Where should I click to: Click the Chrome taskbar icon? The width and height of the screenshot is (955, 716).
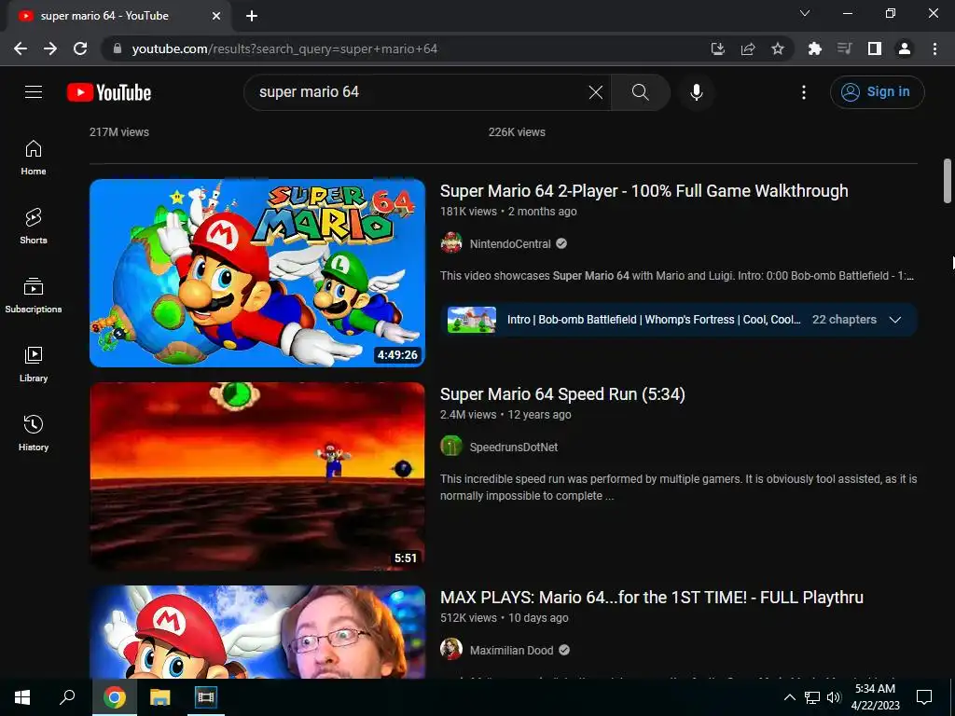click(x=115, y=697)
